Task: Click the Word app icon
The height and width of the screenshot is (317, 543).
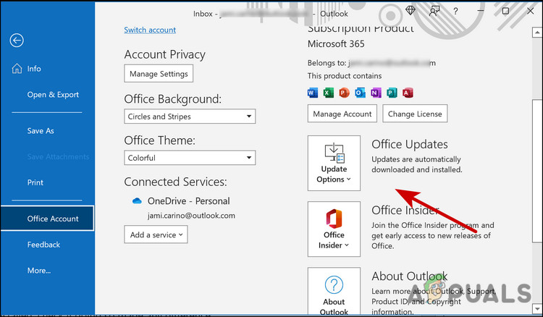Action: point(312,93)
